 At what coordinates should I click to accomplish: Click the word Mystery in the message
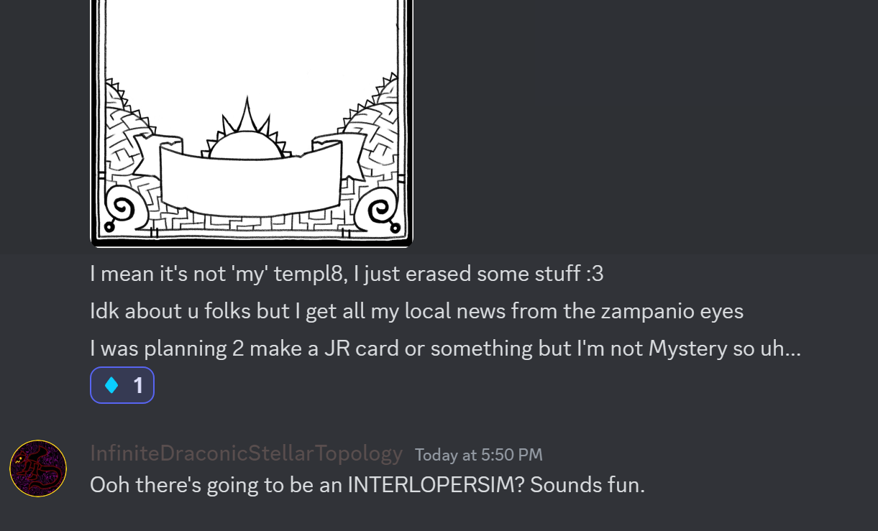(x=688, y=349)
